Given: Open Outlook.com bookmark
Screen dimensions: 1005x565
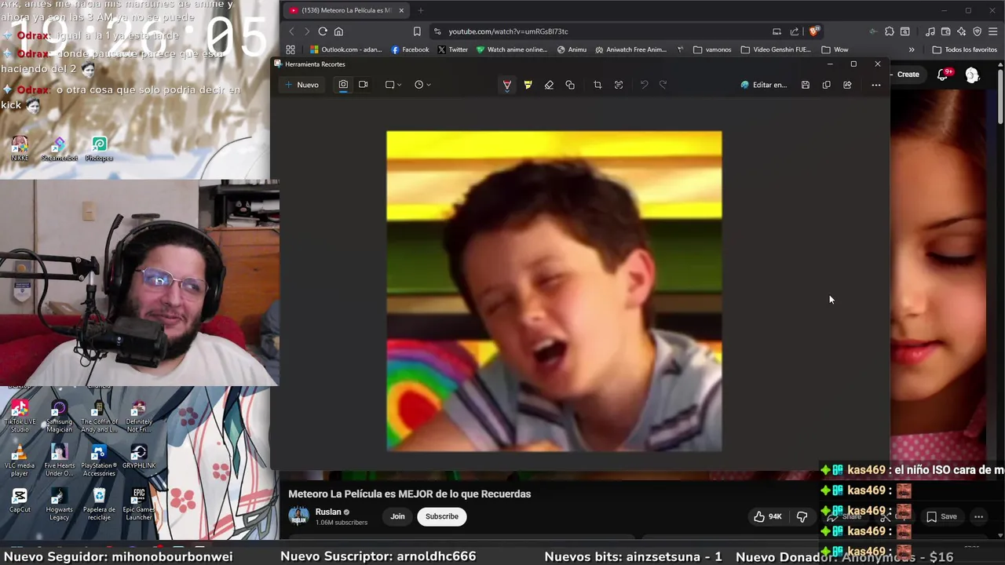Looking at the screenshot, I should (345, 49).
